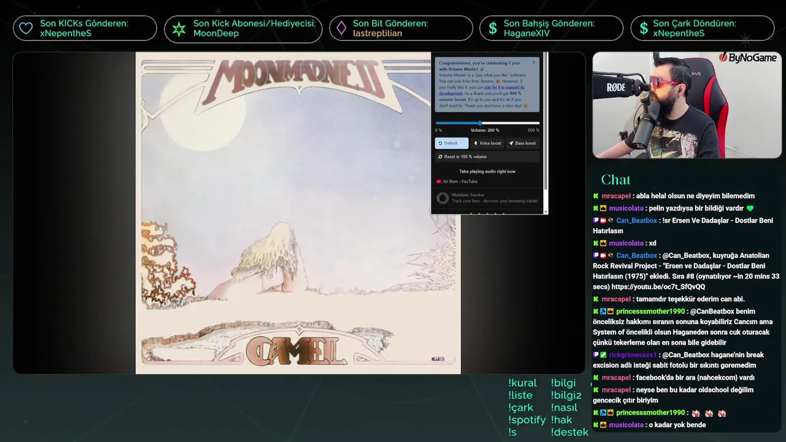
Task: Click the !hak command text
Action: point(561,420)
